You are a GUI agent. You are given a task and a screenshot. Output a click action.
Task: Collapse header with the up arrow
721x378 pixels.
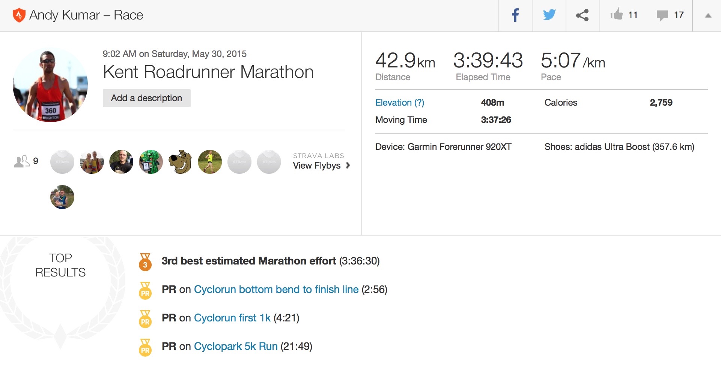coord(708,15)
